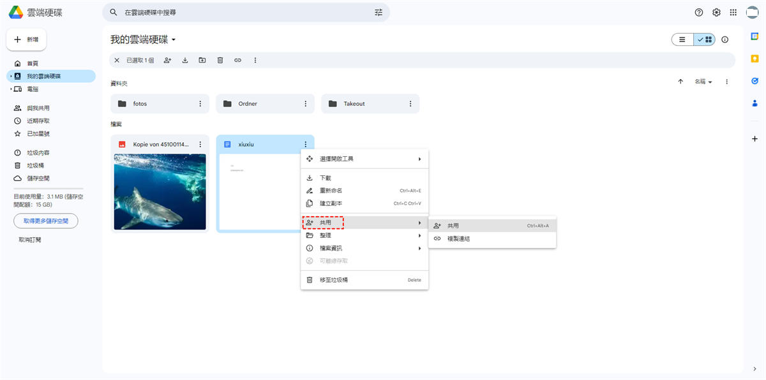This screenshot has width=766, height=380.
Task: Open the fotos folder
Action: pyautogui.click(x=160, y=103)
